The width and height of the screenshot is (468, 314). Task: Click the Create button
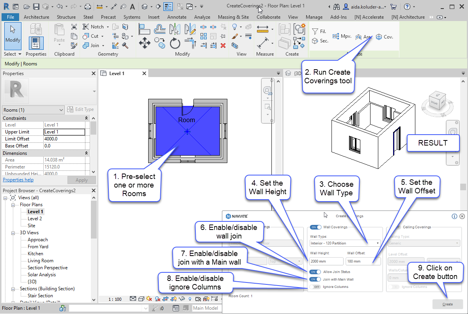point(447,304)
